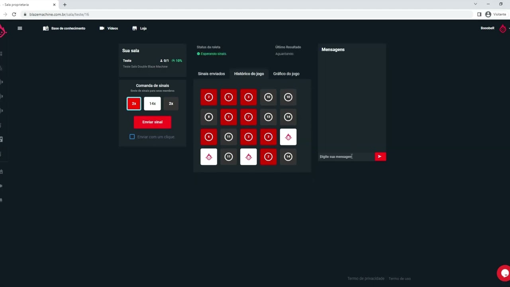Open the Loja menu link
The image size is (510, 287).
[x=143, y=28]
